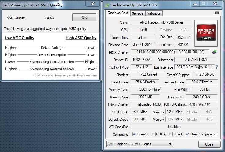The width and height of the screenshot is (225, 152).
Task: Select the GPU field showing Tahiti
Action: click(x=143, y=30)
